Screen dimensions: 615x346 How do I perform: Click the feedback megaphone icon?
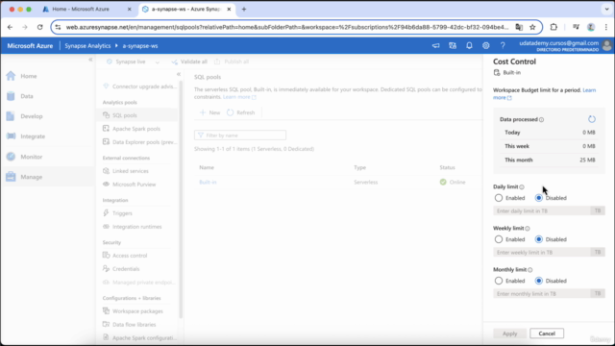point(435,46)
